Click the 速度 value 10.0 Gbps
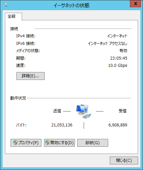The image size is (143, 170). (x=118, y=66)
